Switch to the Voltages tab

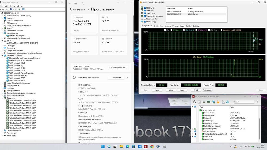[168, 26]
